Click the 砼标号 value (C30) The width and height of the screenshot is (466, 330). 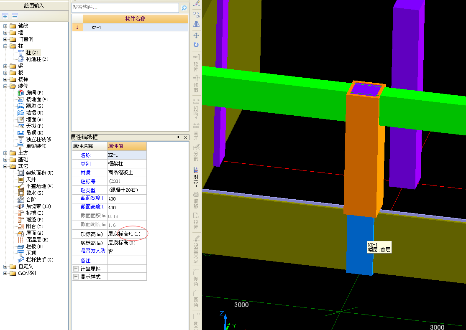click(127, 181)
